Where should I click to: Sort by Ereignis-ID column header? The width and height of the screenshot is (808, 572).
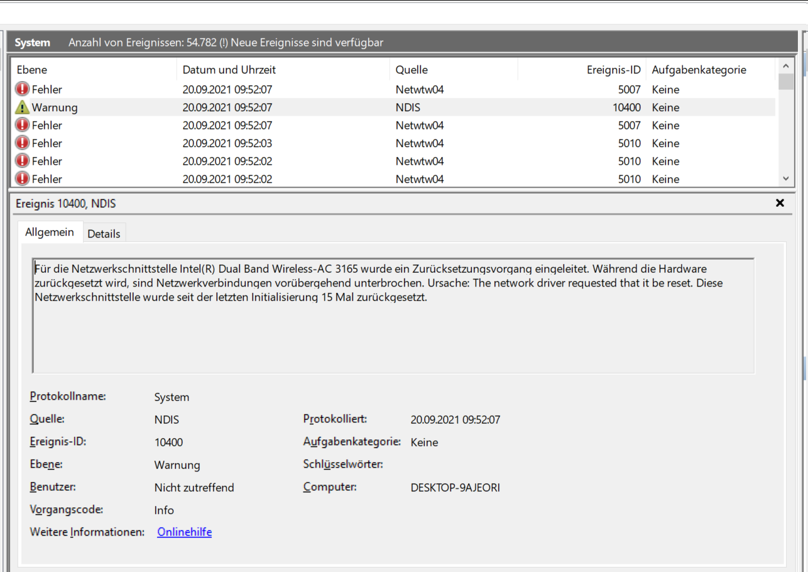coord(582,70)
